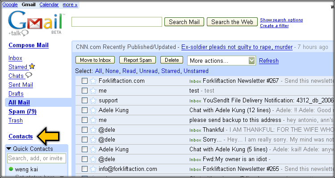The width and height of the screenshot is (335, 178).
Task: Open the All Mail folder
Action: pyautogui.click(x=19, y=103)
